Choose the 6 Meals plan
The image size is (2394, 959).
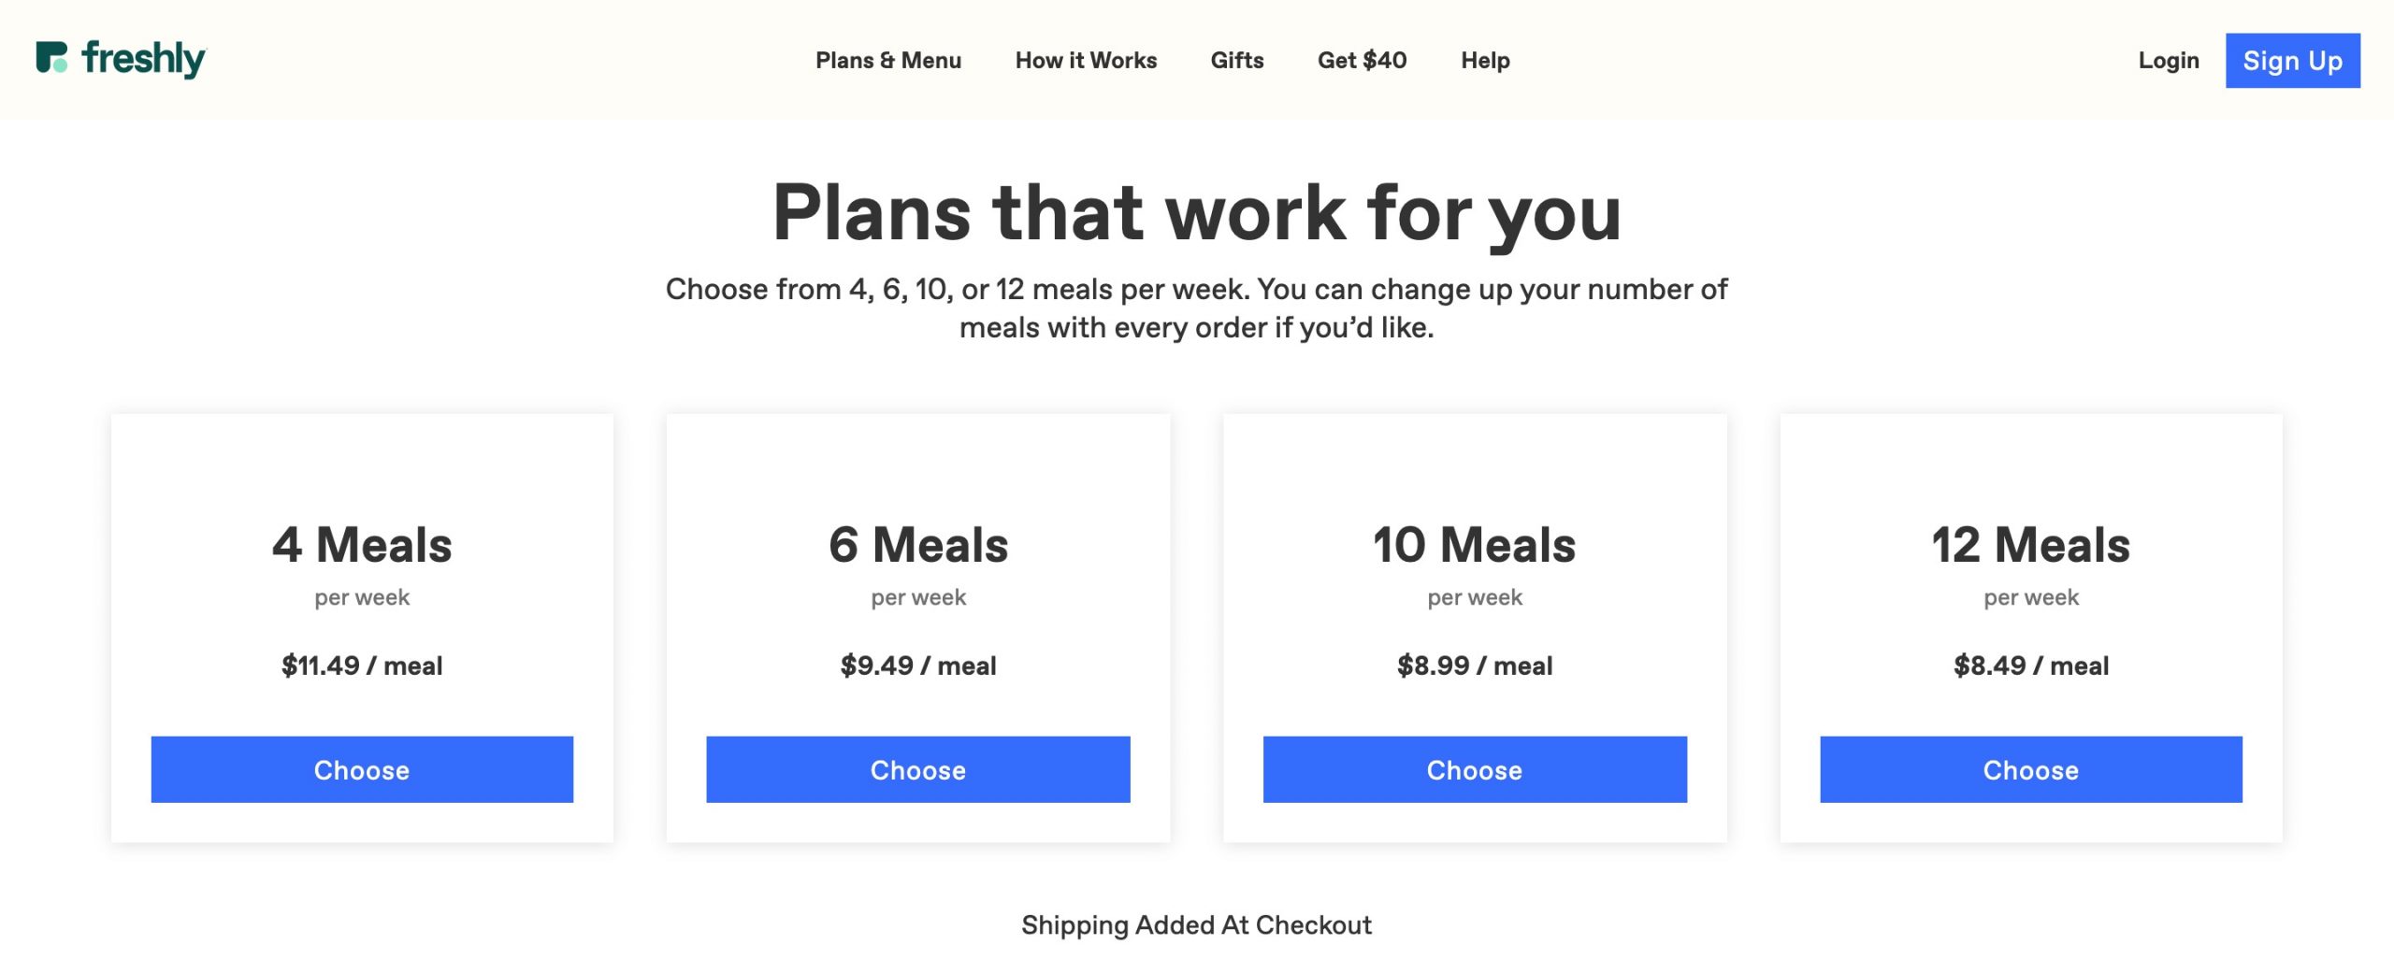tap(917, 769)
